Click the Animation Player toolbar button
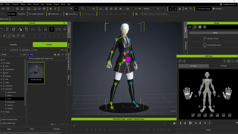The height and width of the screenshot is (134, 238). pos(203,9)
